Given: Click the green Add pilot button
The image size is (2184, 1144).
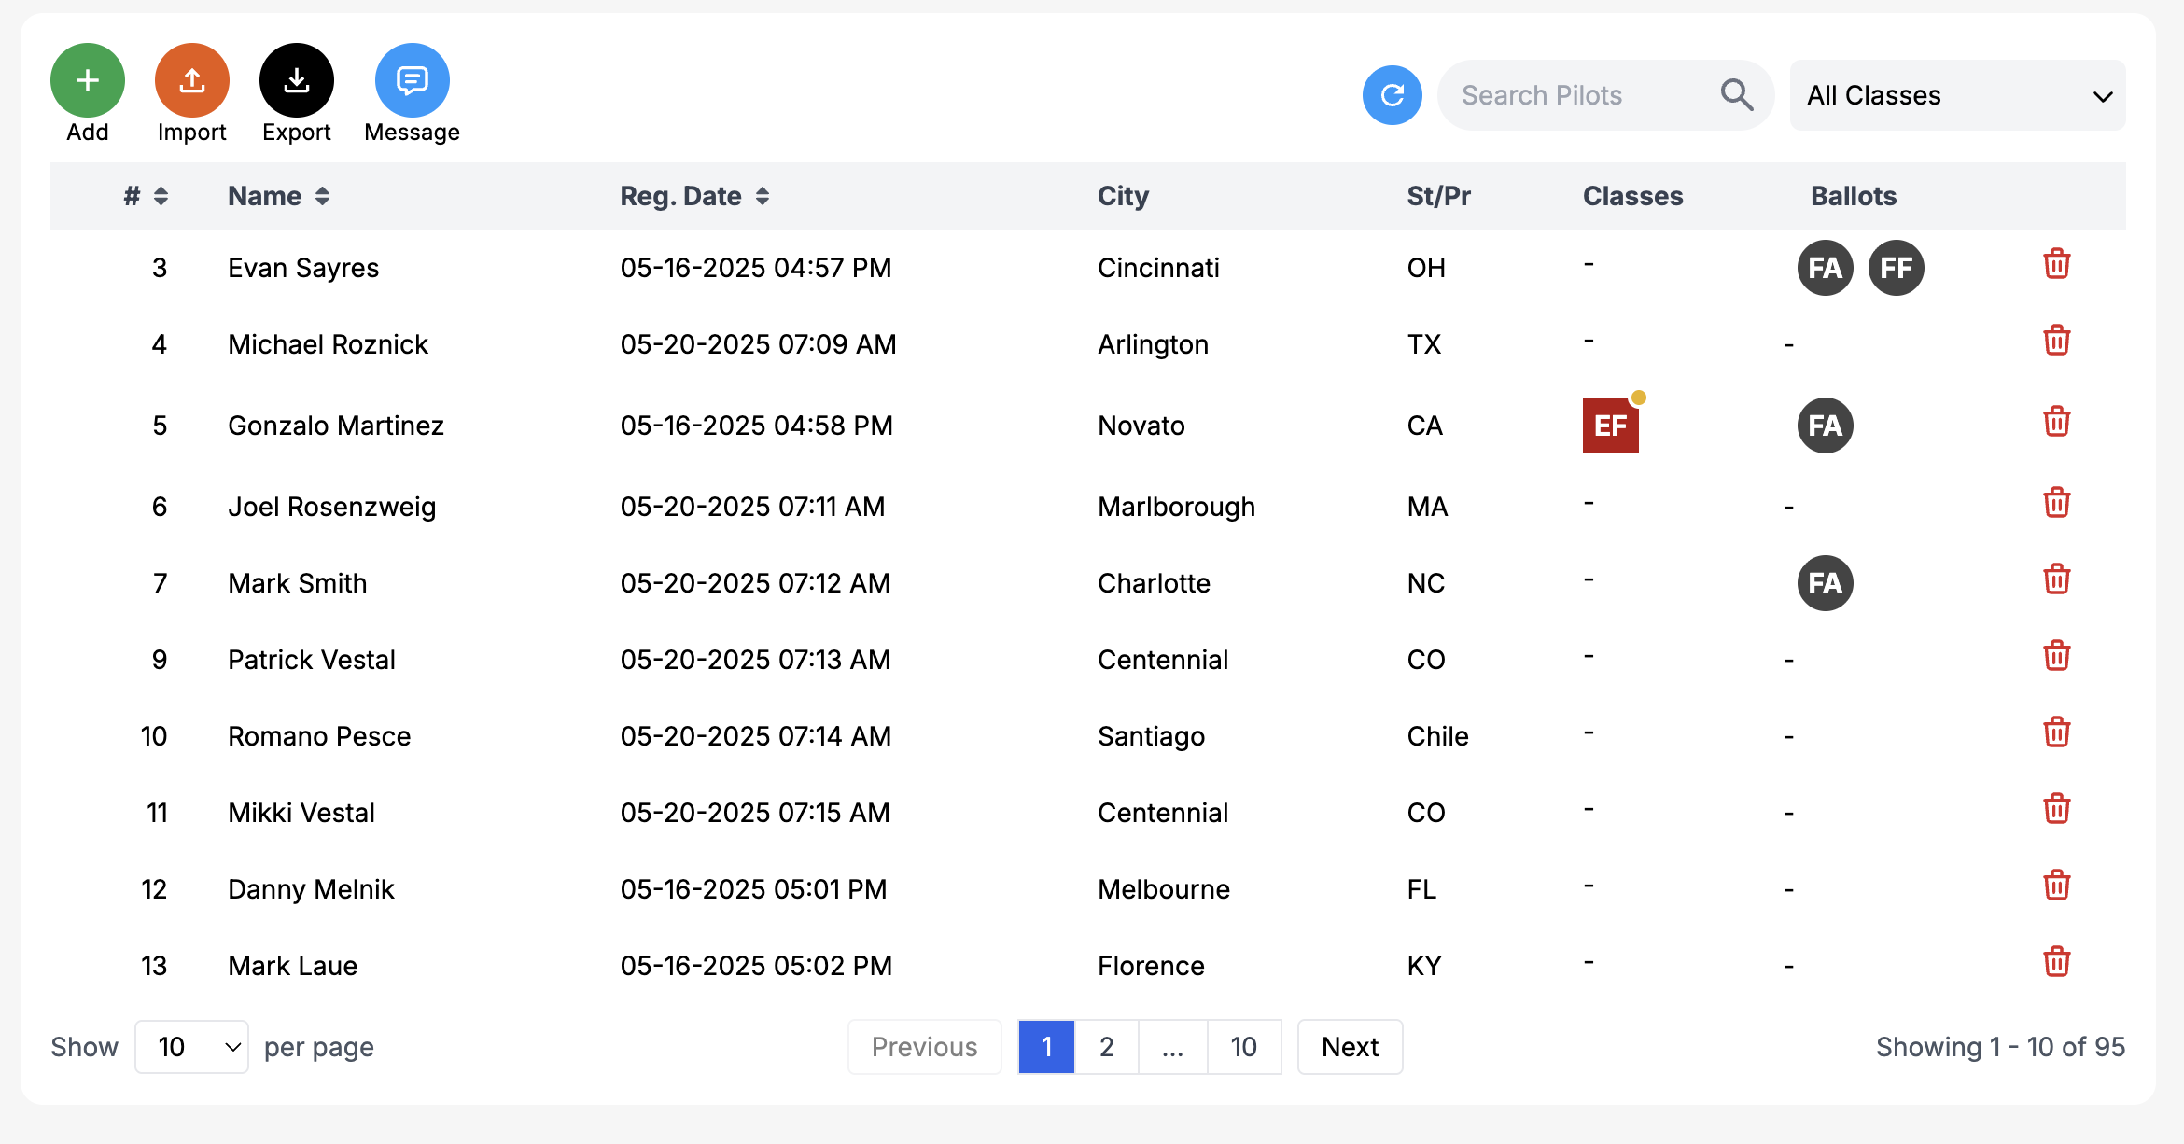Looking at the screenshot, I should point(88,81).
